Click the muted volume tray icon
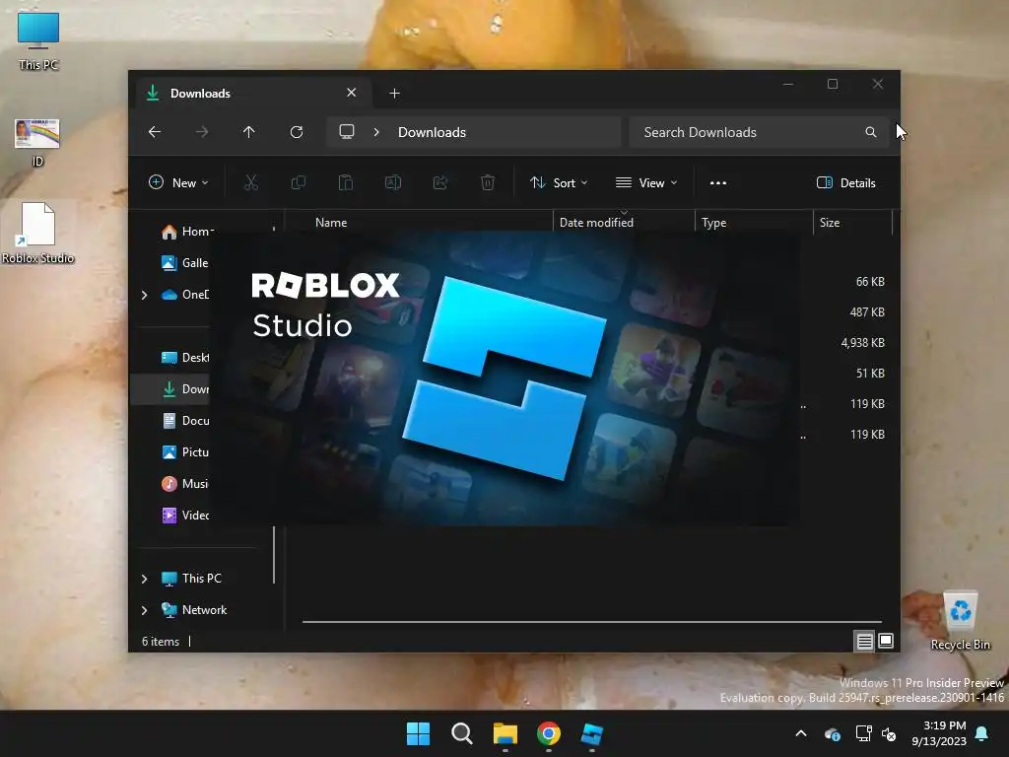1009x757 pixels. [x=889, y=733]
